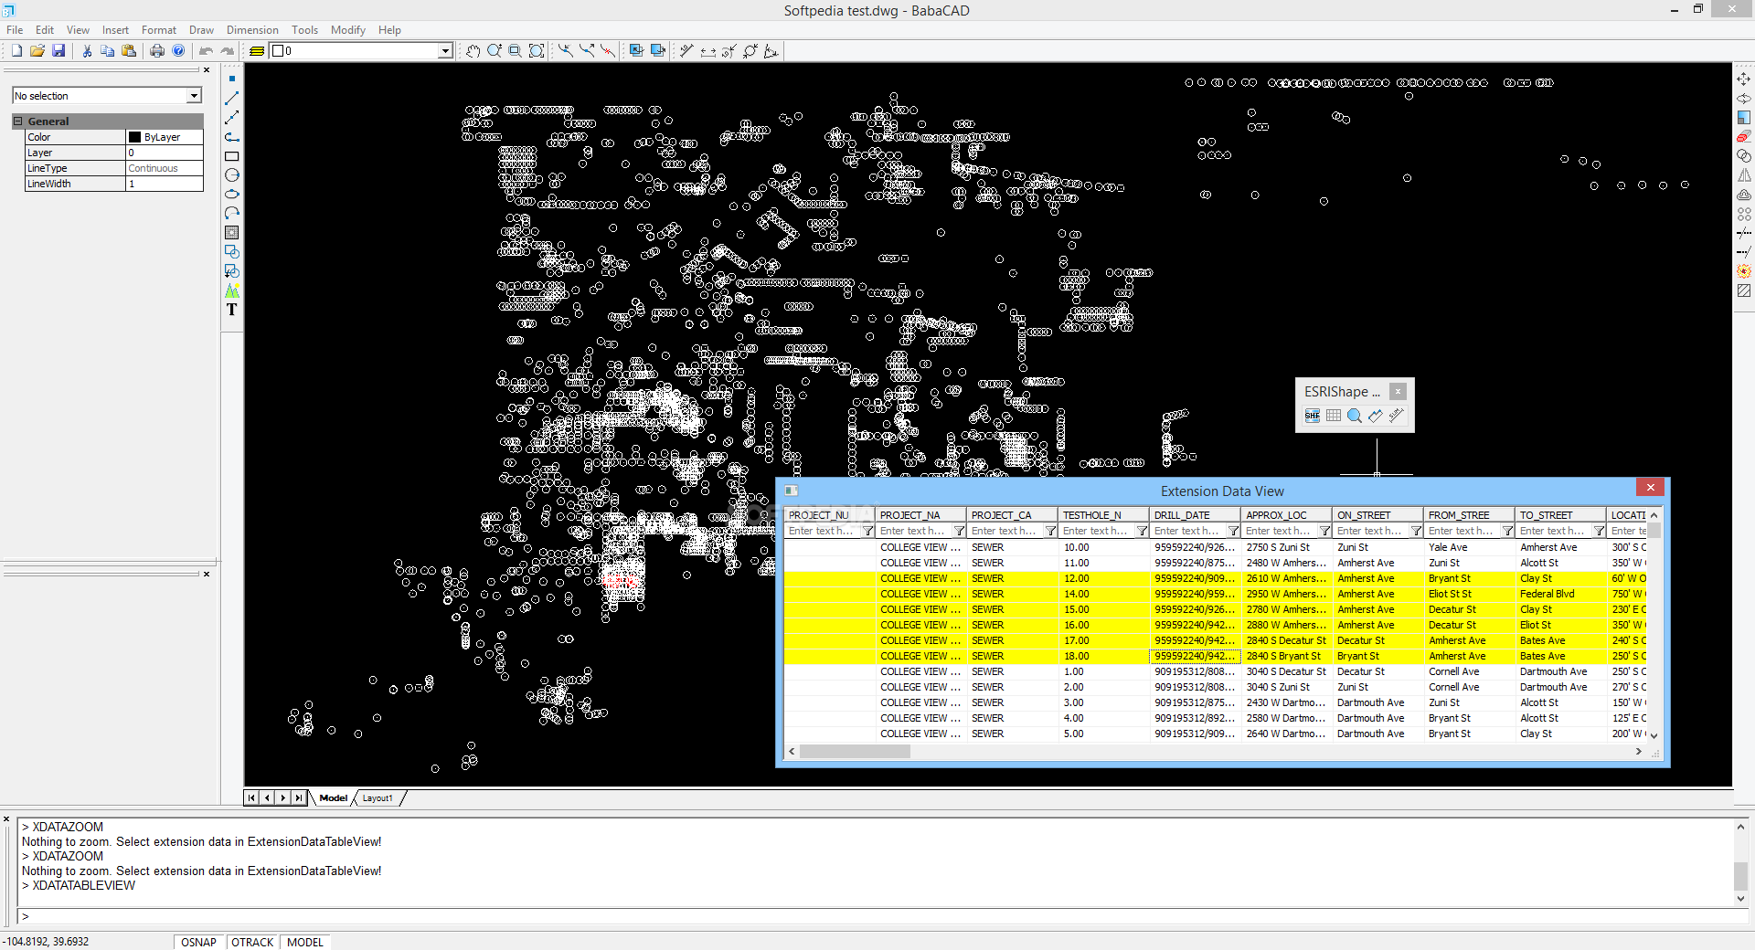
Task: Open the layer dropdown in the toolbar
Action: tap(445, 51)
